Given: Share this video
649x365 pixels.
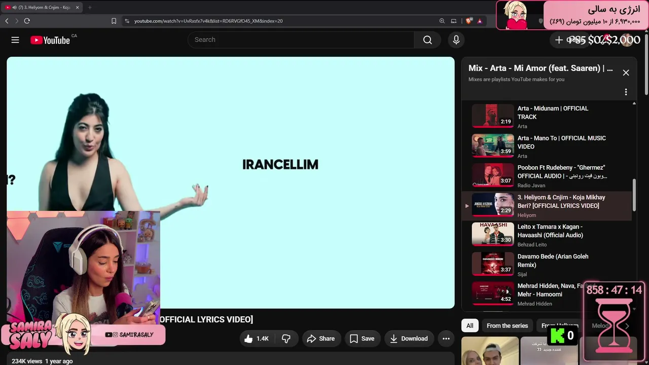Looking at the screenshot, I should pos(321,339).
